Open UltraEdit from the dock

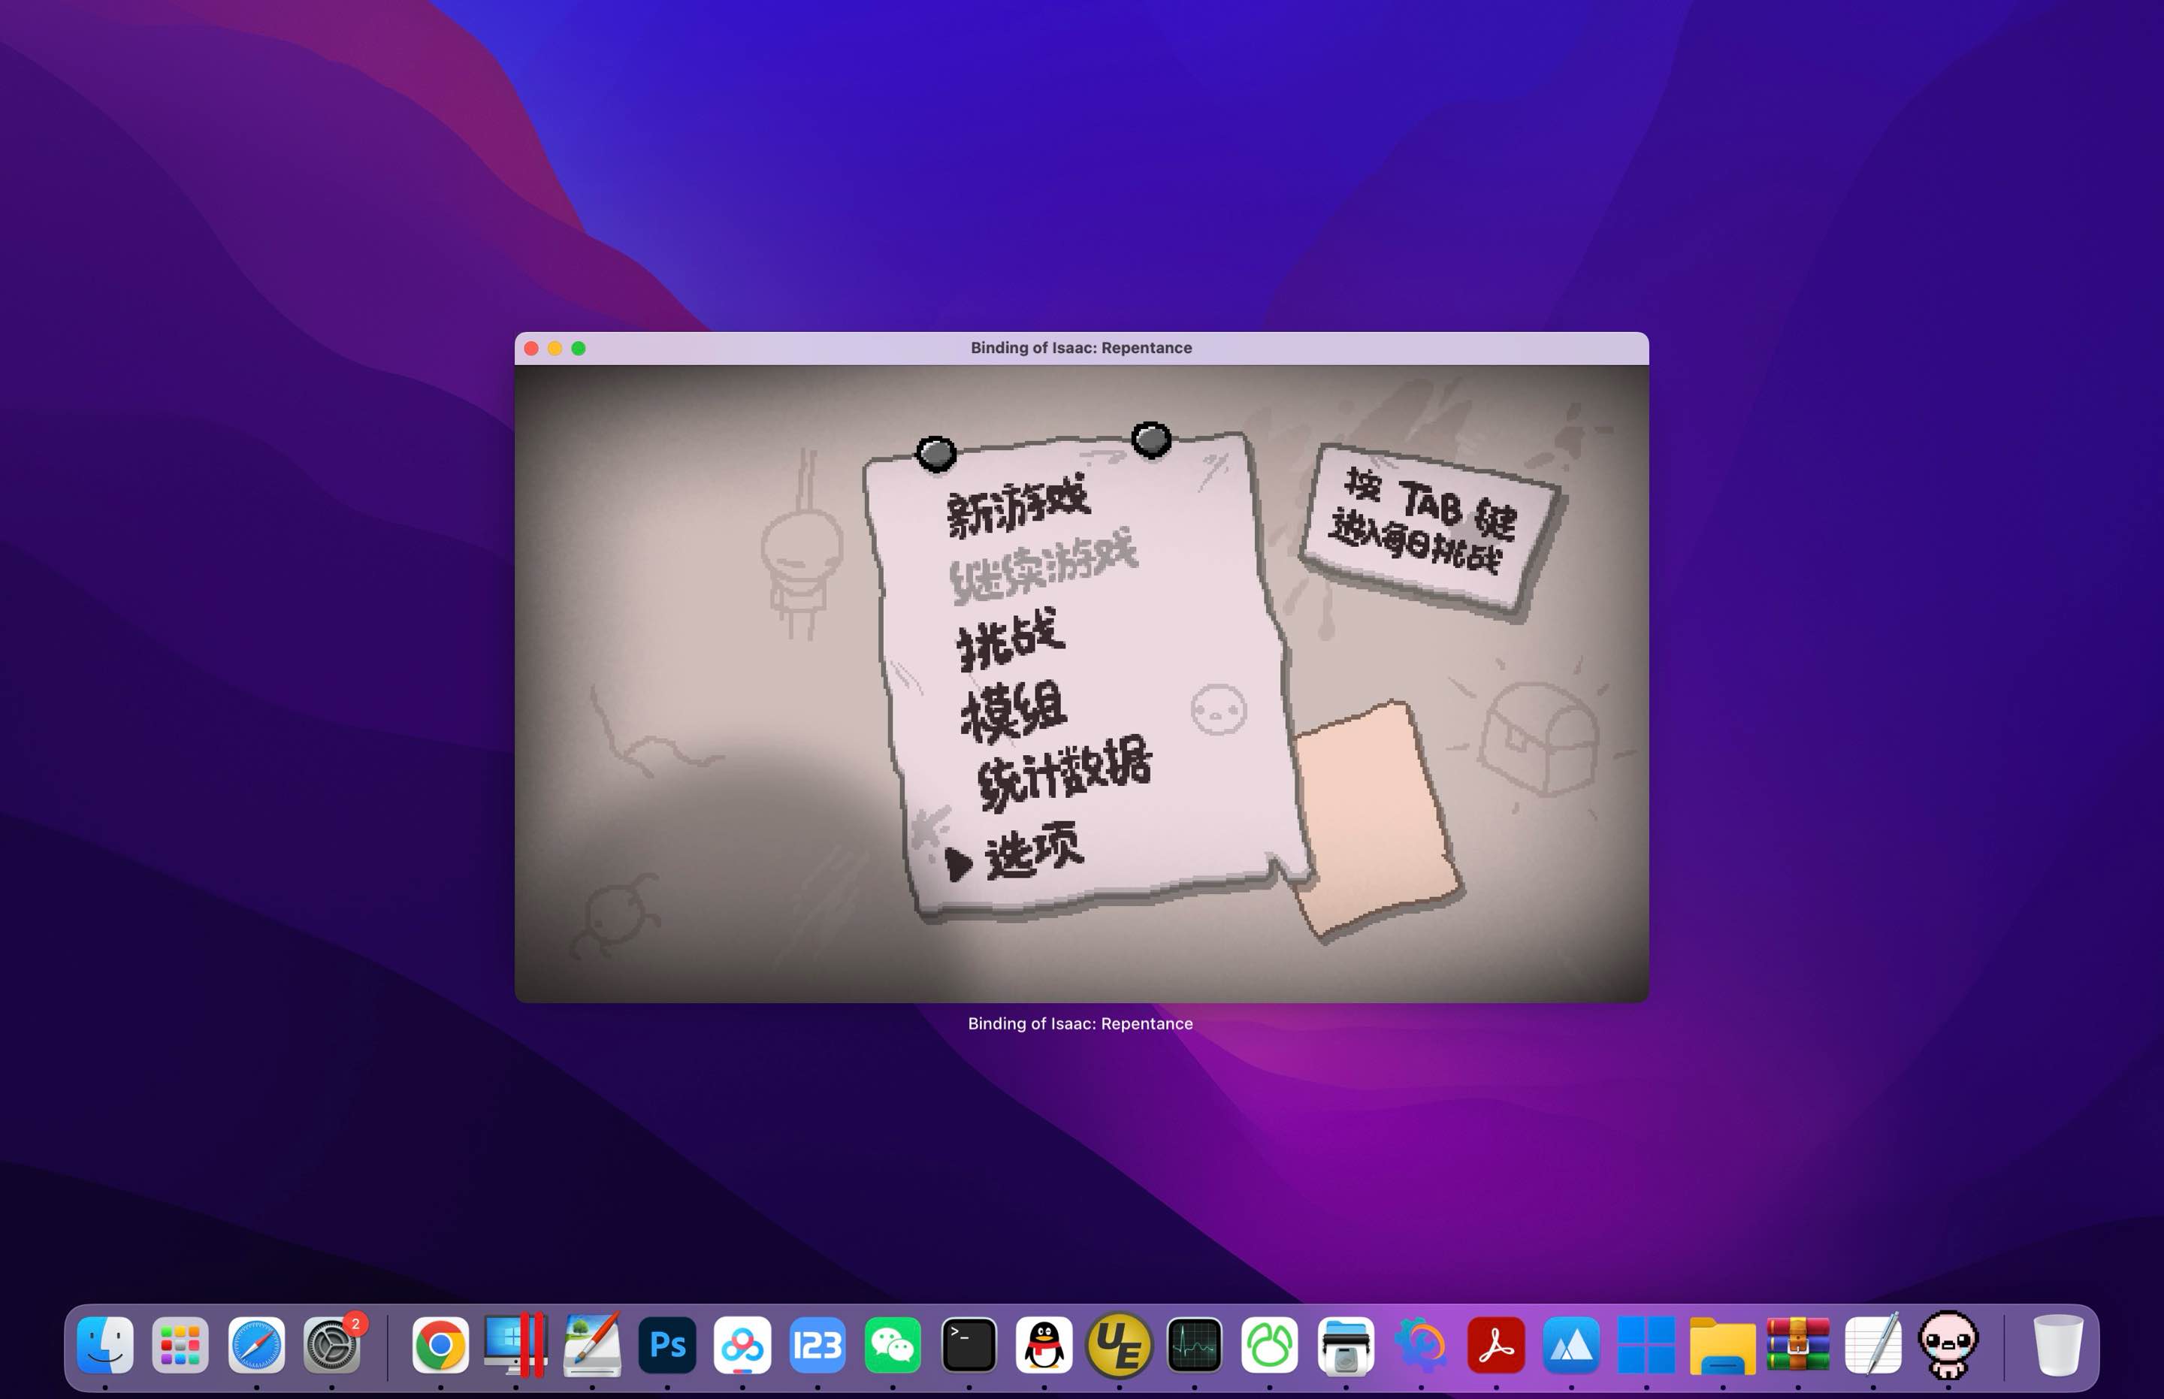[1120, 1344]
